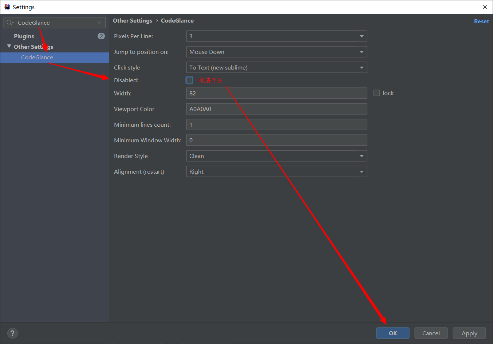Select the Other Settings tree label
493x344 pixels.
pyautogui.click(x=33, y=47)
